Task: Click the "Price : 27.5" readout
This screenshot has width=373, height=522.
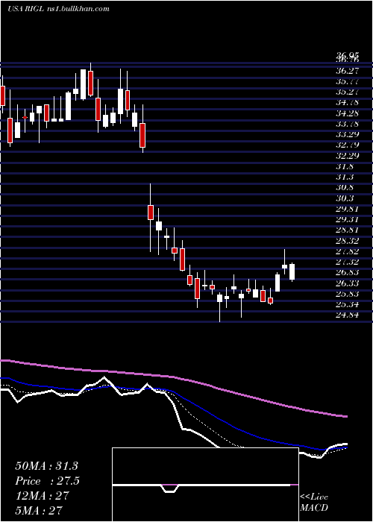Action: tap(47, 481)
